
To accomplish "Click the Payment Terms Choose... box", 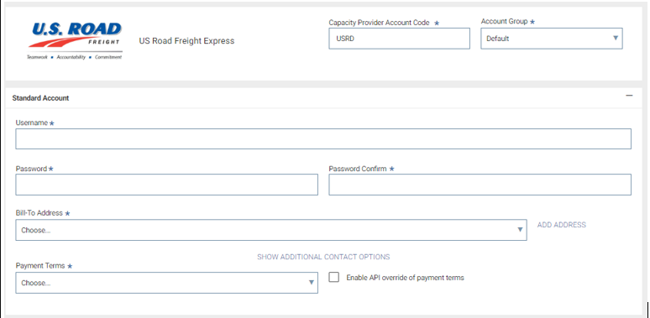I will [x=166, y=283].
